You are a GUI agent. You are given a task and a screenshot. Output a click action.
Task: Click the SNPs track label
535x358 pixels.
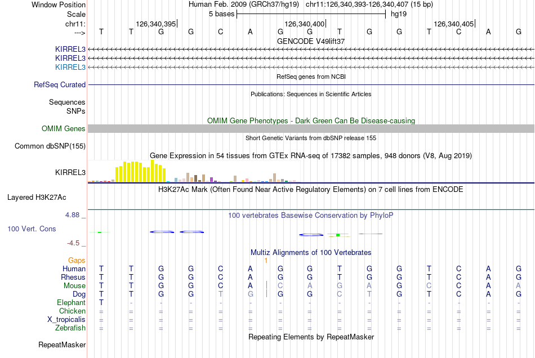pyautogui.click(x=76, y=111)
